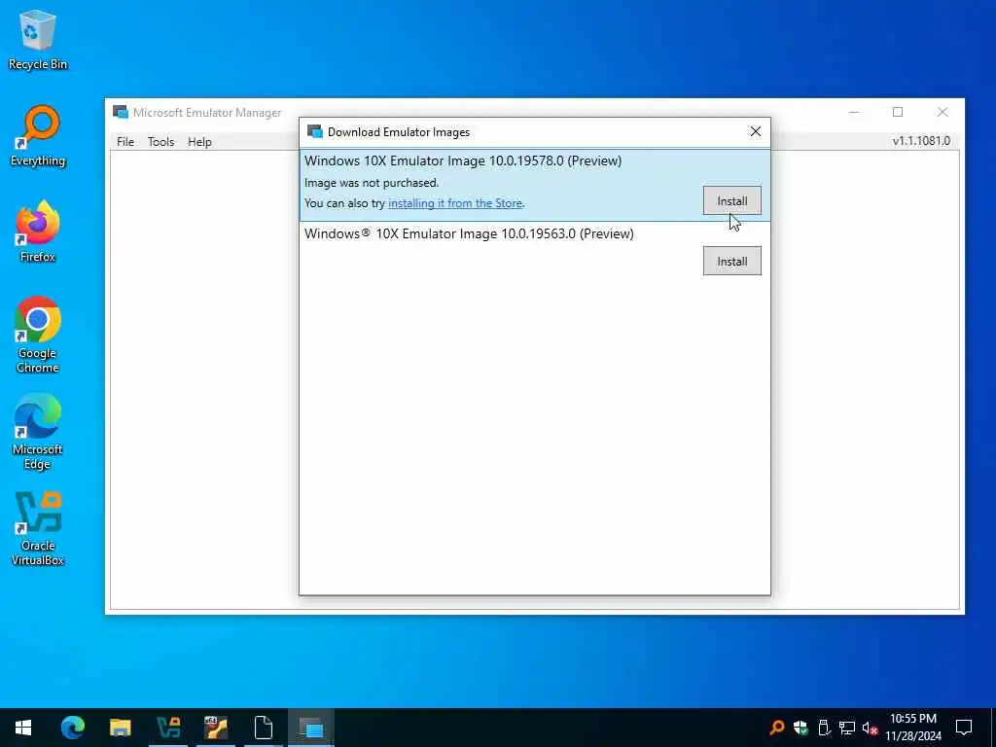Select the Windows 10X Image 10.0.19563.0 entry
The width and height of the screenshot is (996, 747).
click(x=535, y=252)
